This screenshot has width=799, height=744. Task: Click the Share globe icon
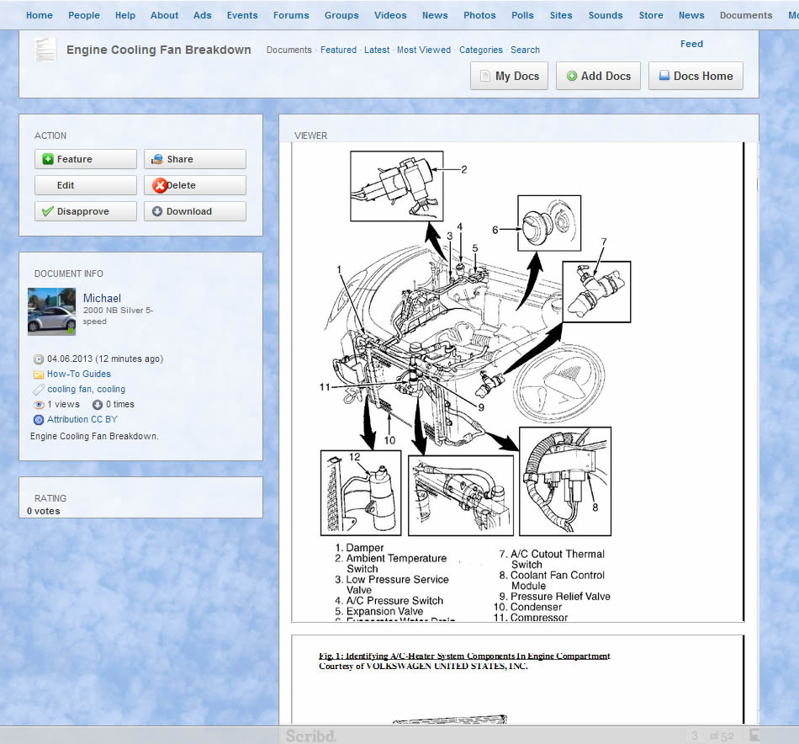pyautogui.click(x=157, y=159)
